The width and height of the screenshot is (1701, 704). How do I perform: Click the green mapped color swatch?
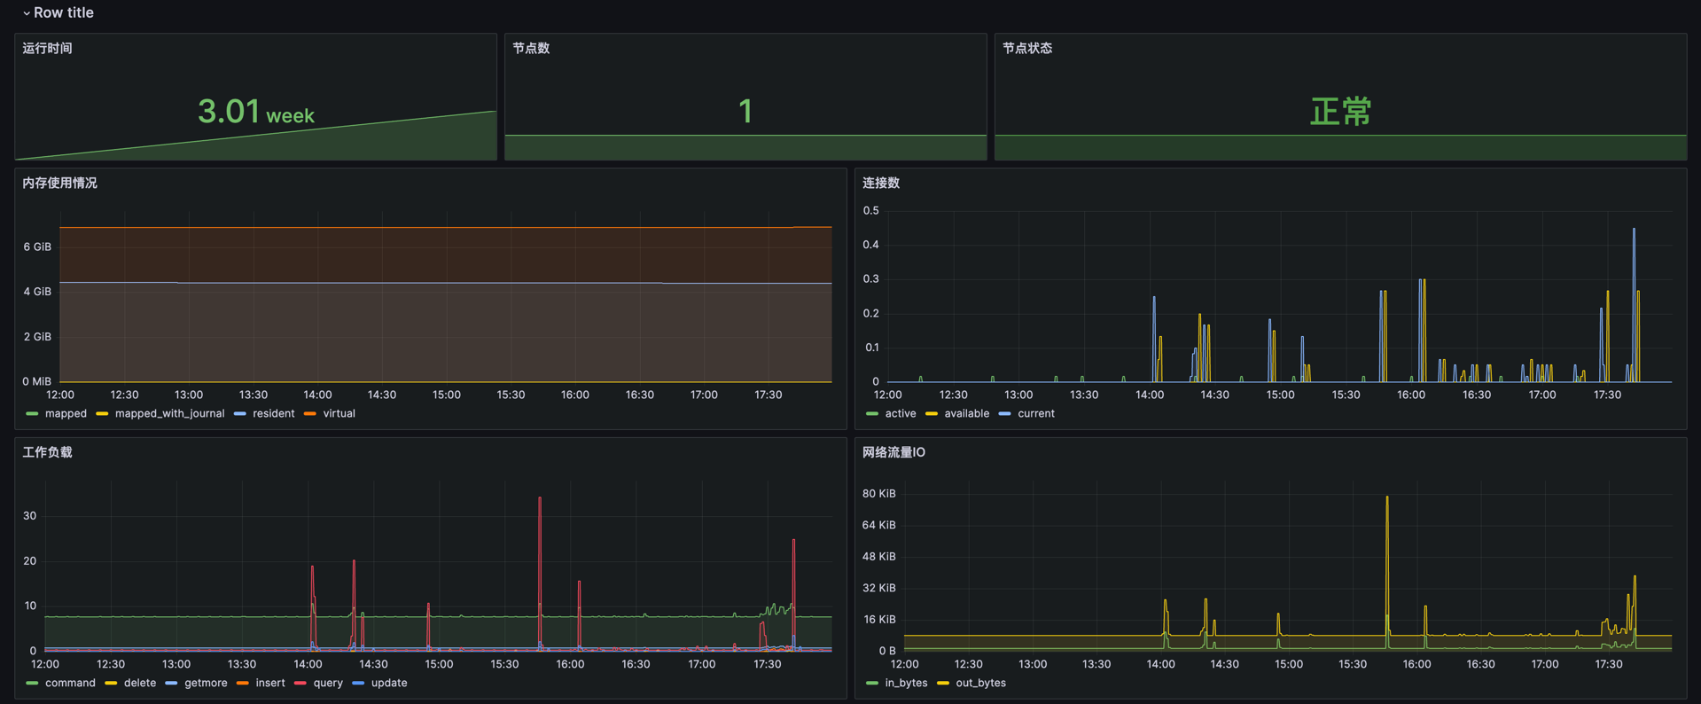click(33, 414)
